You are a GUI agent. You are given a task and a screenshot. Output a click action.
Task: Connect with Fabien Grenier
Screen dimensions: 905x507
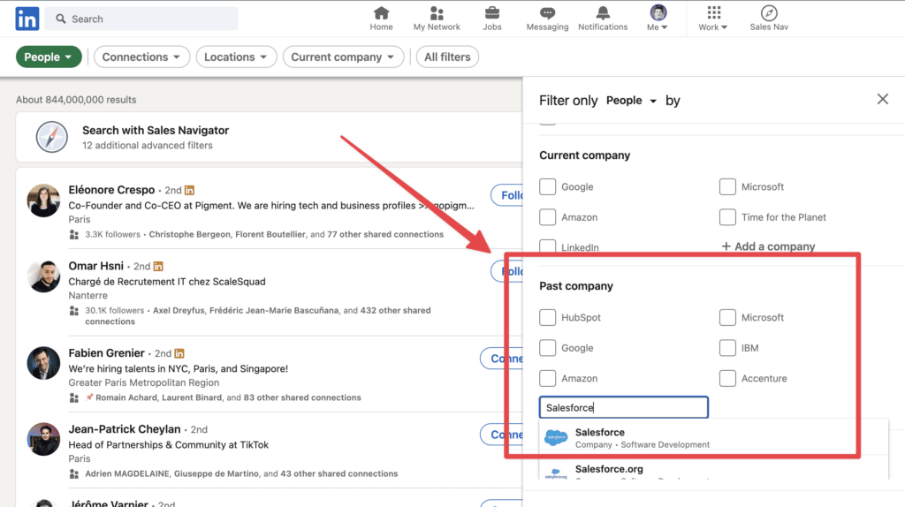(502, 359)
